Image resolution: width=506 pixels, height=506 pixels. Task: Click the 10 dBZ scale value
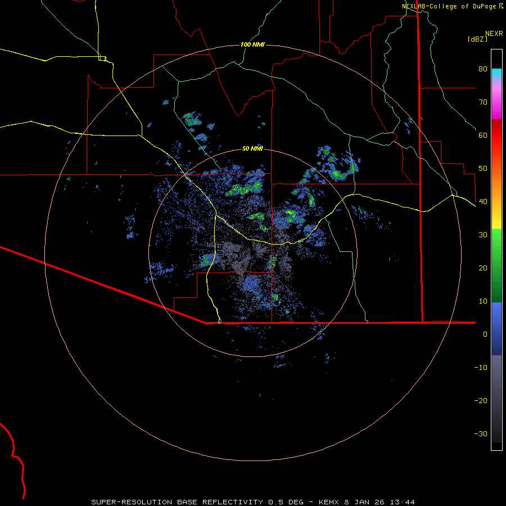pos(483,301)
